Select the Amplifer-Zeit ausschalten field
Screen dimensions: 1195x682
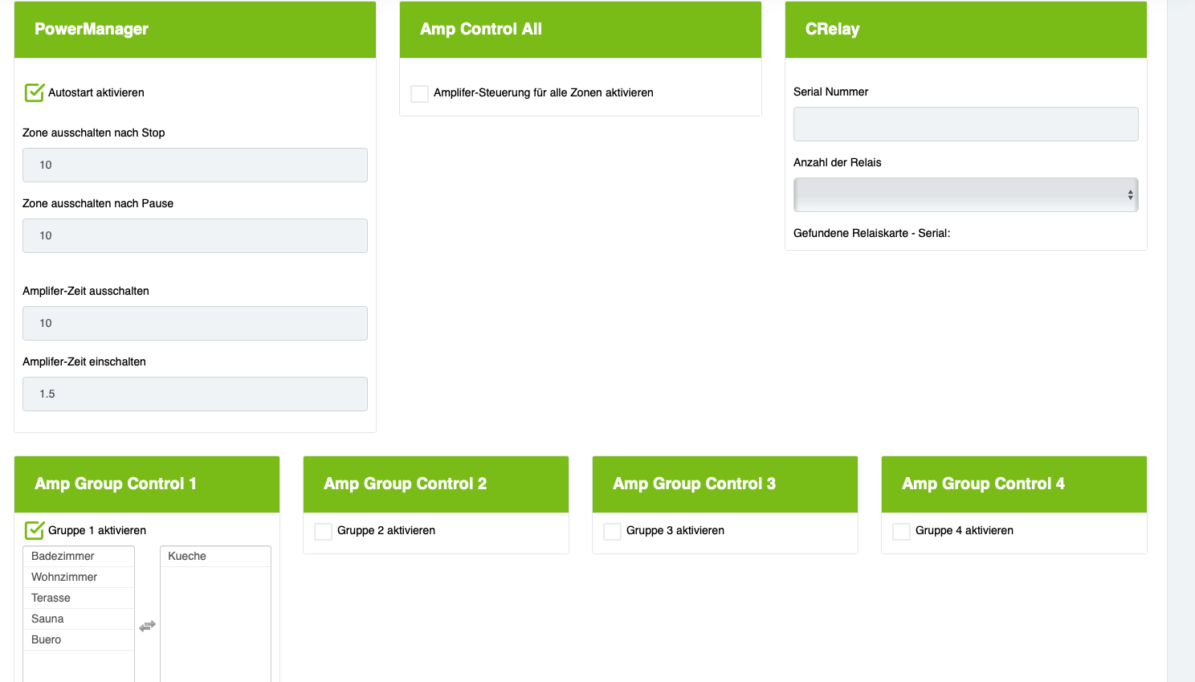click(195, 323)
